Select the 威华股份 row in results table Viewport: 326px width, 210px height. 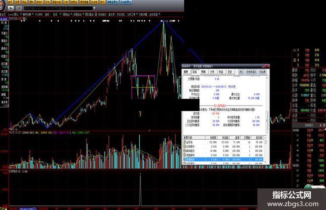pyautogui.click(x=223, y=151)
